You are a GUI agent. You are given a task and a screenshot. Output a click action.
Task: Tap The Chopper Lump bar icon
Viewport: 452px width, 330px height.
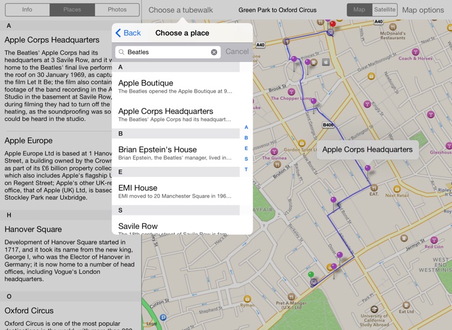point(292,92)
